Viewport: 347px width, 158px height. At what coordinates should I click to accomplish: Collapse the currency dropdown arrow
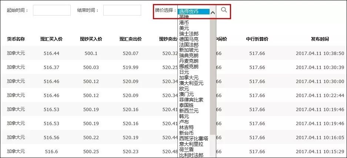(x=213, y=13)
